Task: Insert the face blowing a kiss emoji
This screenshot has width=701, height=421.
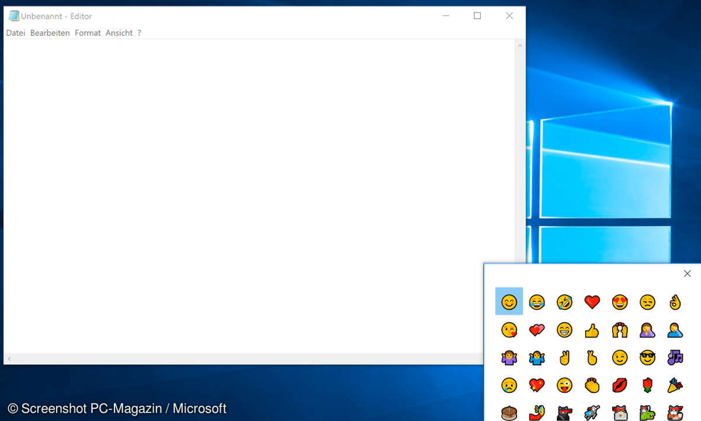Action: coord(509,330)
